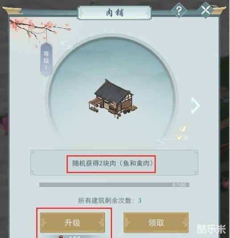Click the 0/100 progress value text
This screenshot has height=238, width=230.
[179, 185]
